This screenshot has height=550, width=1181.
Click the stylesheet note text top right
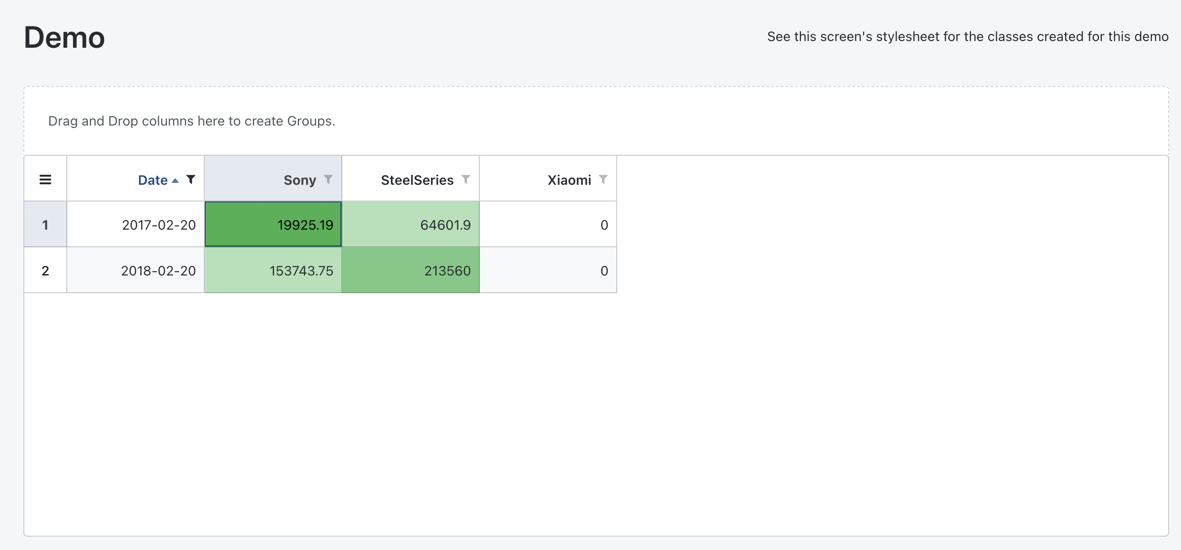(966, 36)
